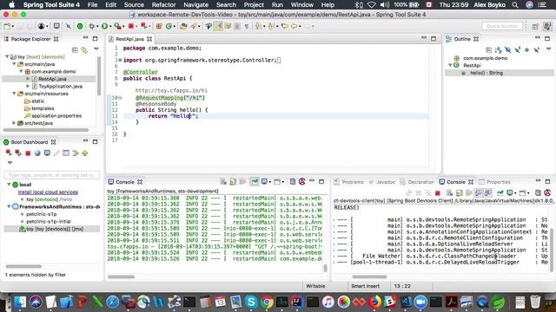Image resolution: width=556 pixels, height=312 pixels.
Task: Click Collapse All icon in Package Explorer
Action: (x=75, y=50)
